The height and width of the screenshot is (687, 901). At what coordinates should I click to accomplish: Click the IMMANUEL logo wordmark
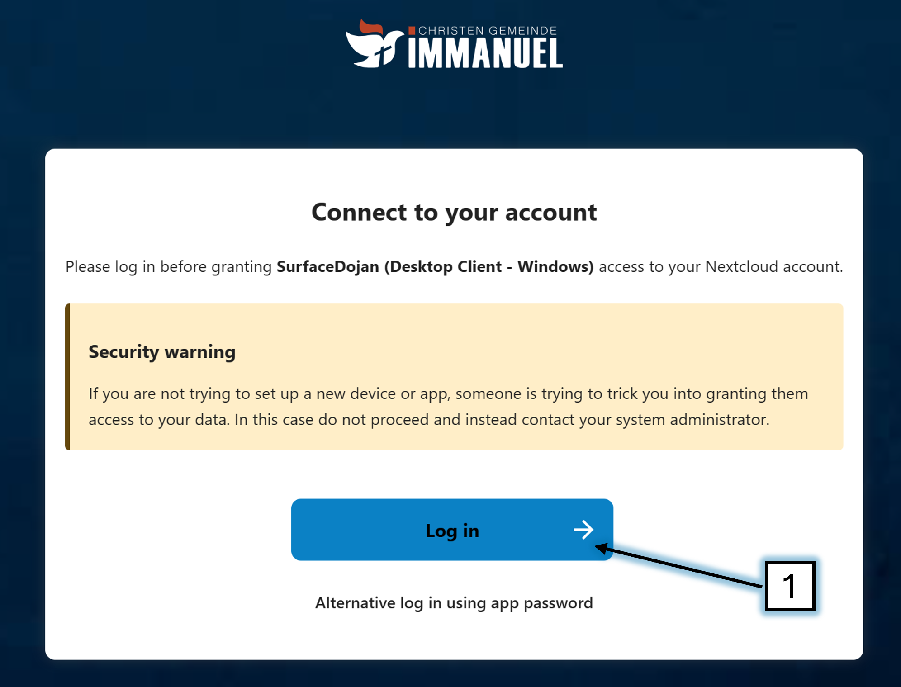pyautogui.click(x=485, y=53)
